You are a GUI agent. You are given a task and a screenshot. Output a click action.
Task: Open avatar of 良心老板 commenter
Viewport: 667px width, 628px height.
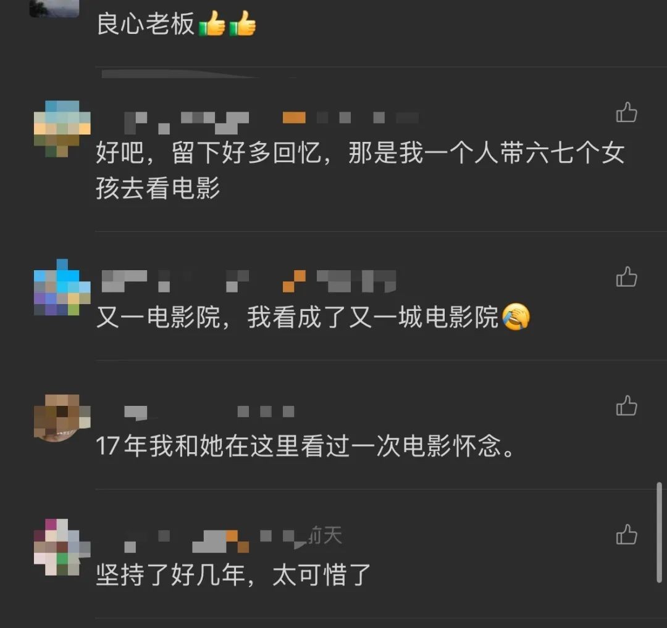(54, 9)
